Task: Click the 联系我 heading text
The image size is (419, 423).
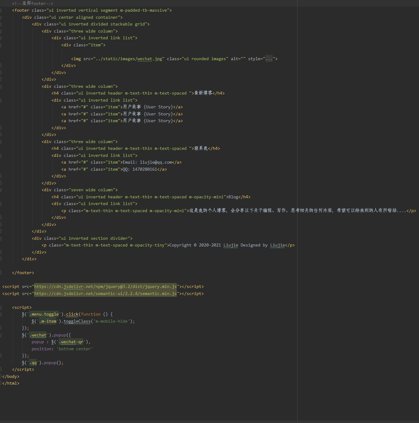Action: (201, 148)
